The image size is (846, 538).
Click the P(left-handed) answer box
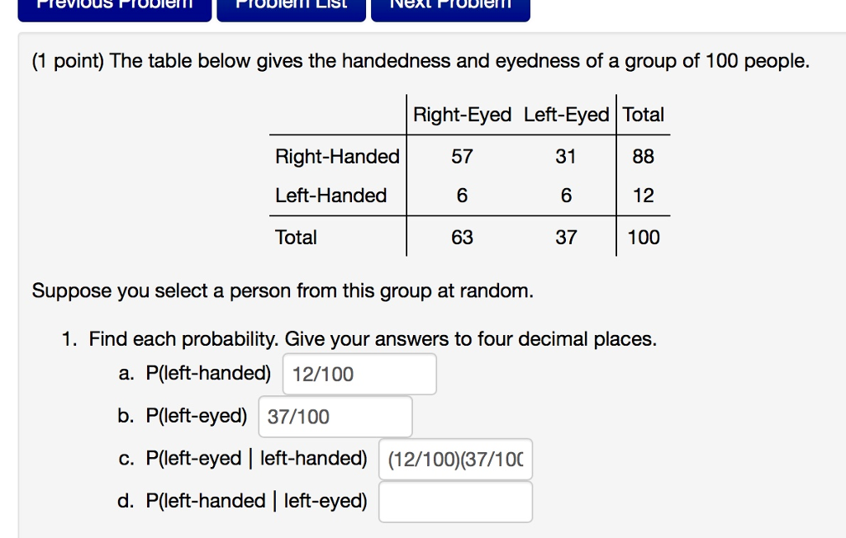pyautogui.click(x=359, y=373)
